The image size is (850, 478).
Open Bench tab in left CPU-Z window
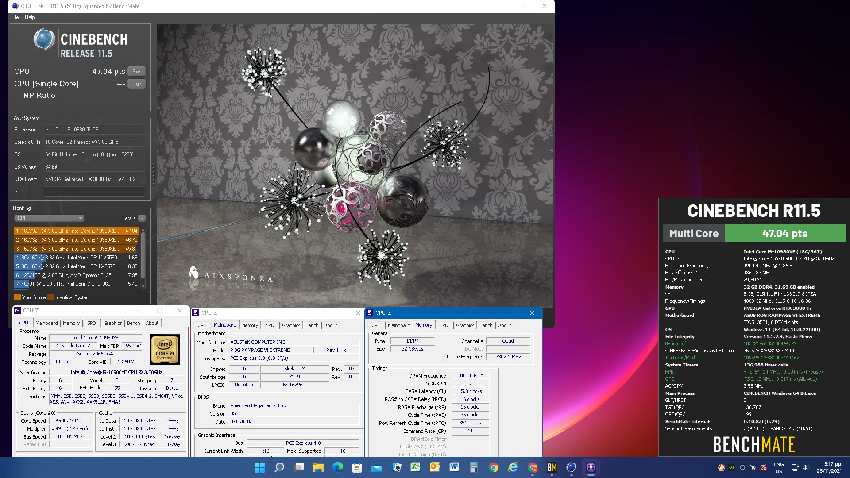pyautogui.click(x=133, y=323)
